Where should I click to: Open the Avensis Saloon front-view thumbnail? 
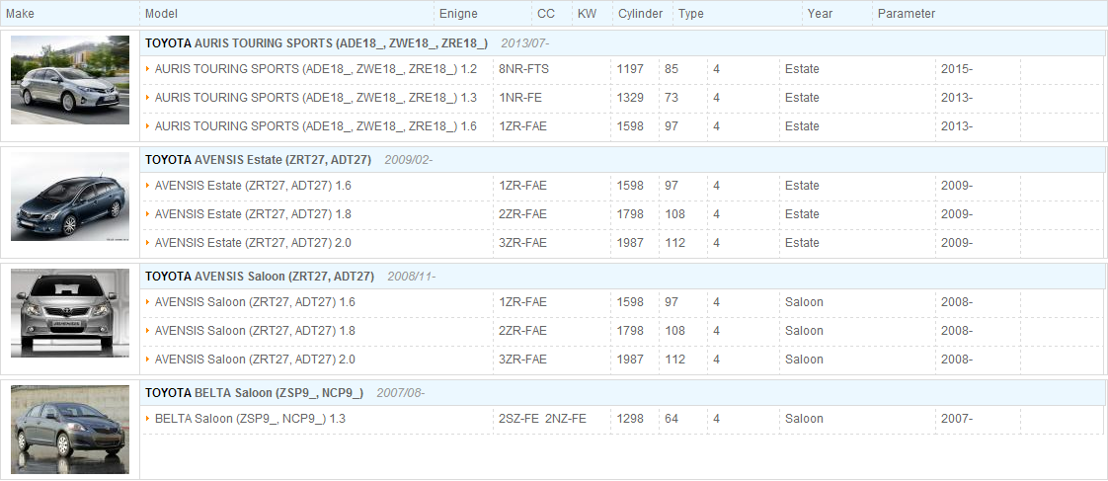pyautogui.click(x=70, y=313)
